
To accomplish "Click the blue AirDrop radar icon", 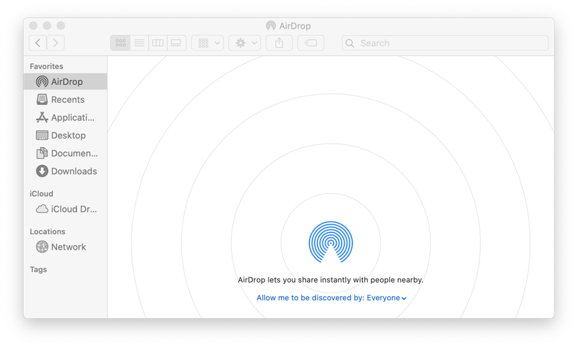I will click(x=331, y=242).
